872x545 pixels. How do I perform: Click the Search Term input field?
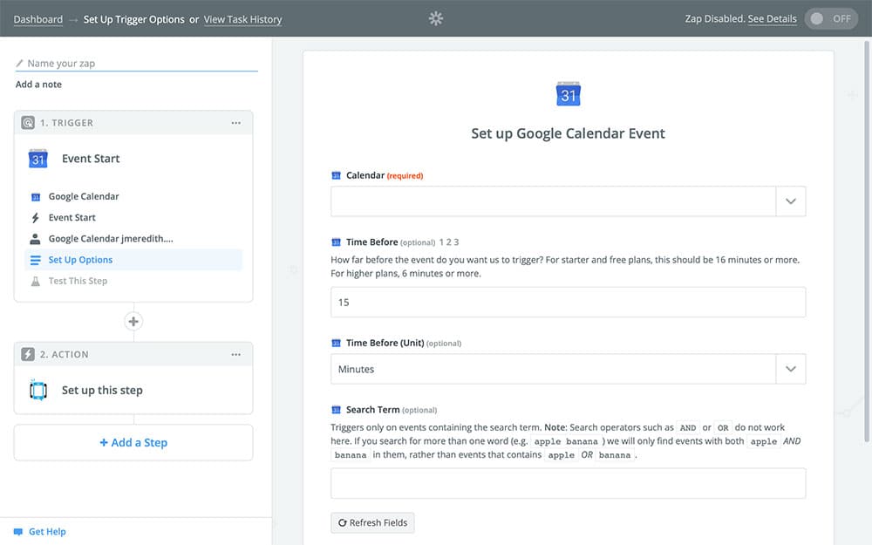coord(568,483)
